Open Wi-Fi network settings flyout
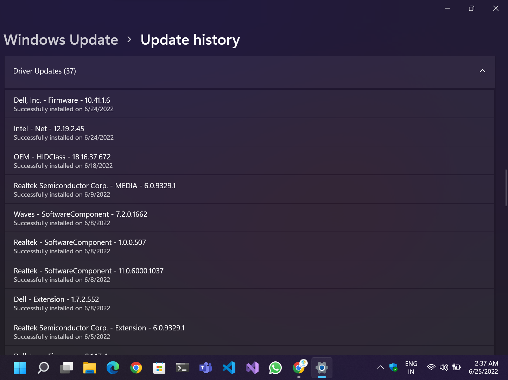Image resolution: width=508 pixels, height=380 pixels. (x=431, y=367)
